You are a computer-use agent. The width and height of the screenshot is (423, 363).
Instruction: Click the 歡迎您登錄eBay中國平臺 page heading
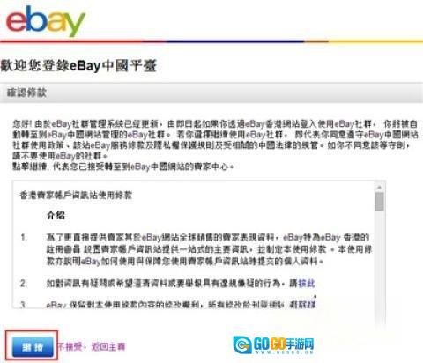78,65
